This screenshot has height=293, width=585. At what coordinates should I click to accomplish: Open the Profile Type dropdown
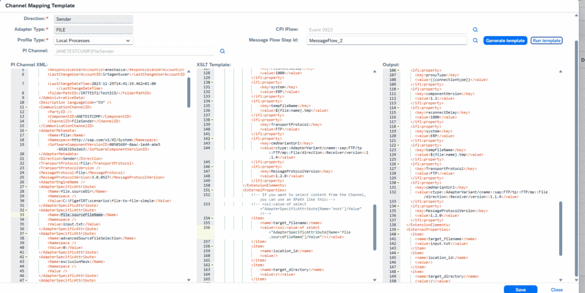click(x=93, y=40)
